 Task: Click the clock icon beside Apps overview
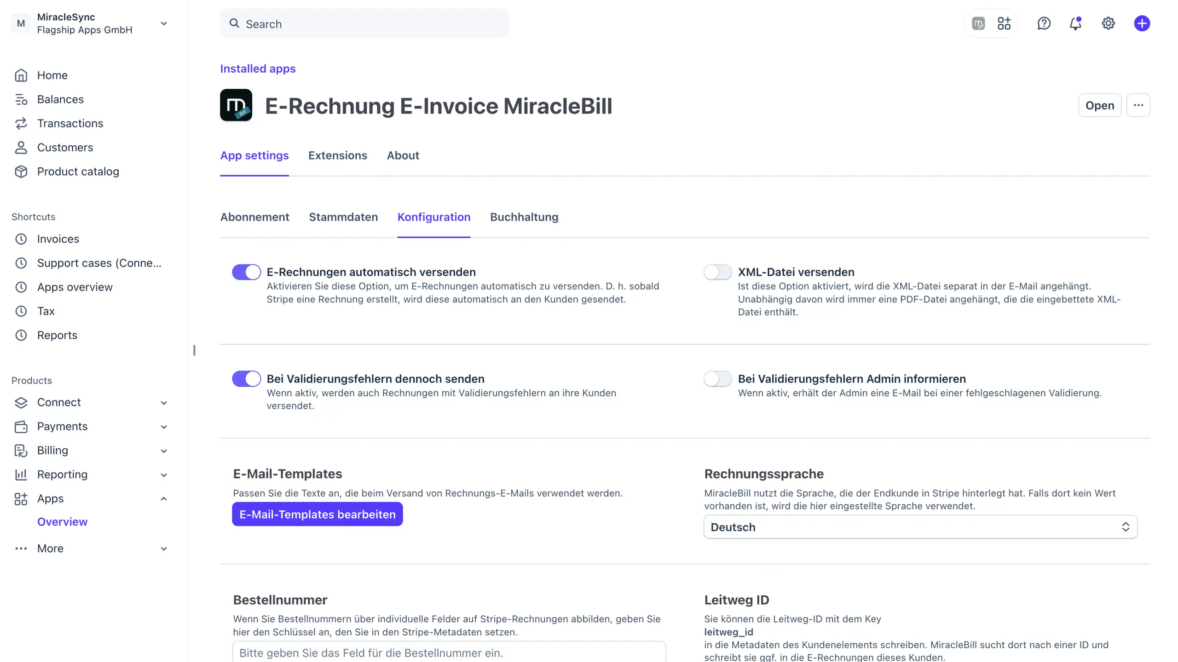(x=21, y=287)
